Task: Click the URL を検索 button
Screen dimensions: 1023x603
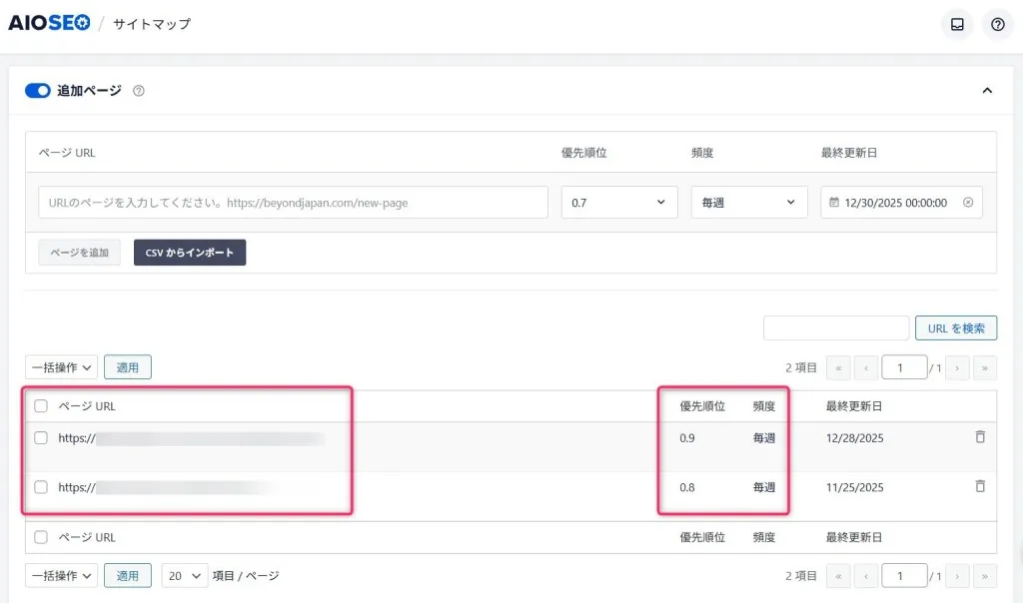Action: [x=955, y=328]
